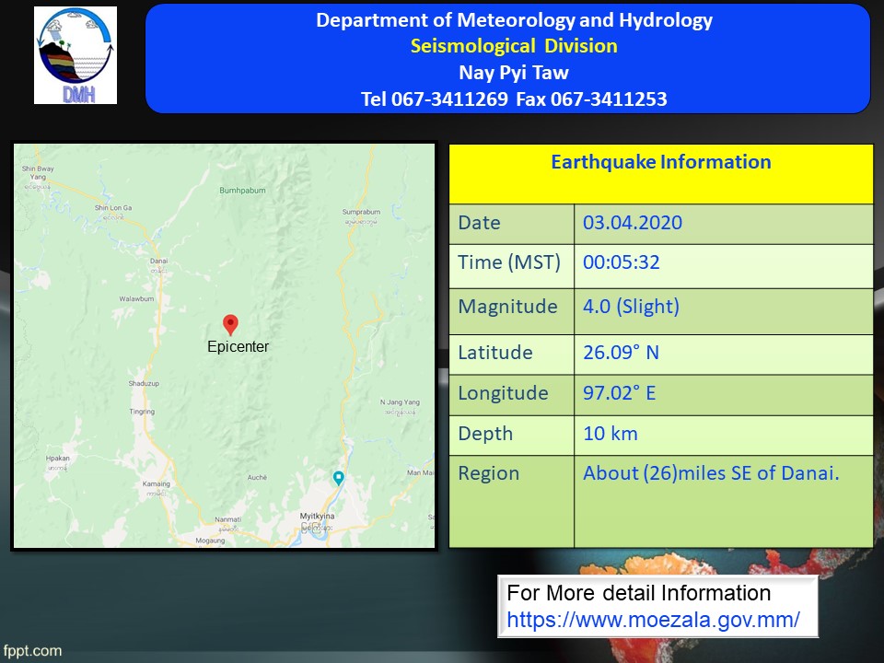
Task: Click the 'Epicenter' map label
Action: pyautogui.click(x=238, y=346)
